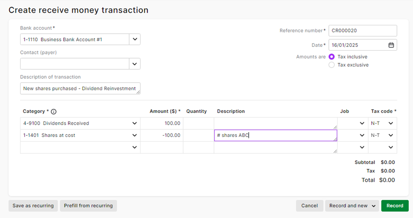Open Job dropdown for Dividends Received row
Viewport: 413px width, 218px height.
click(x=361, y=123)
